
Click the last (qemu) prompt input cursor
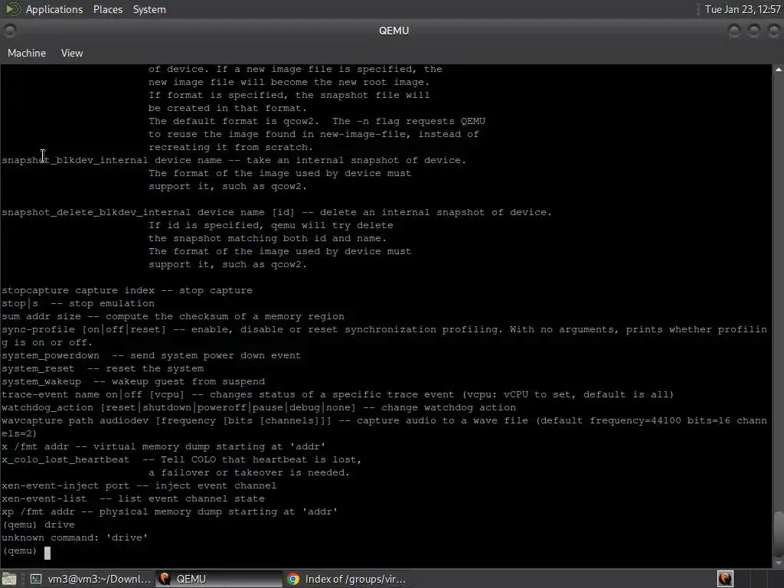pyautogui.click(x=47, y=552)
